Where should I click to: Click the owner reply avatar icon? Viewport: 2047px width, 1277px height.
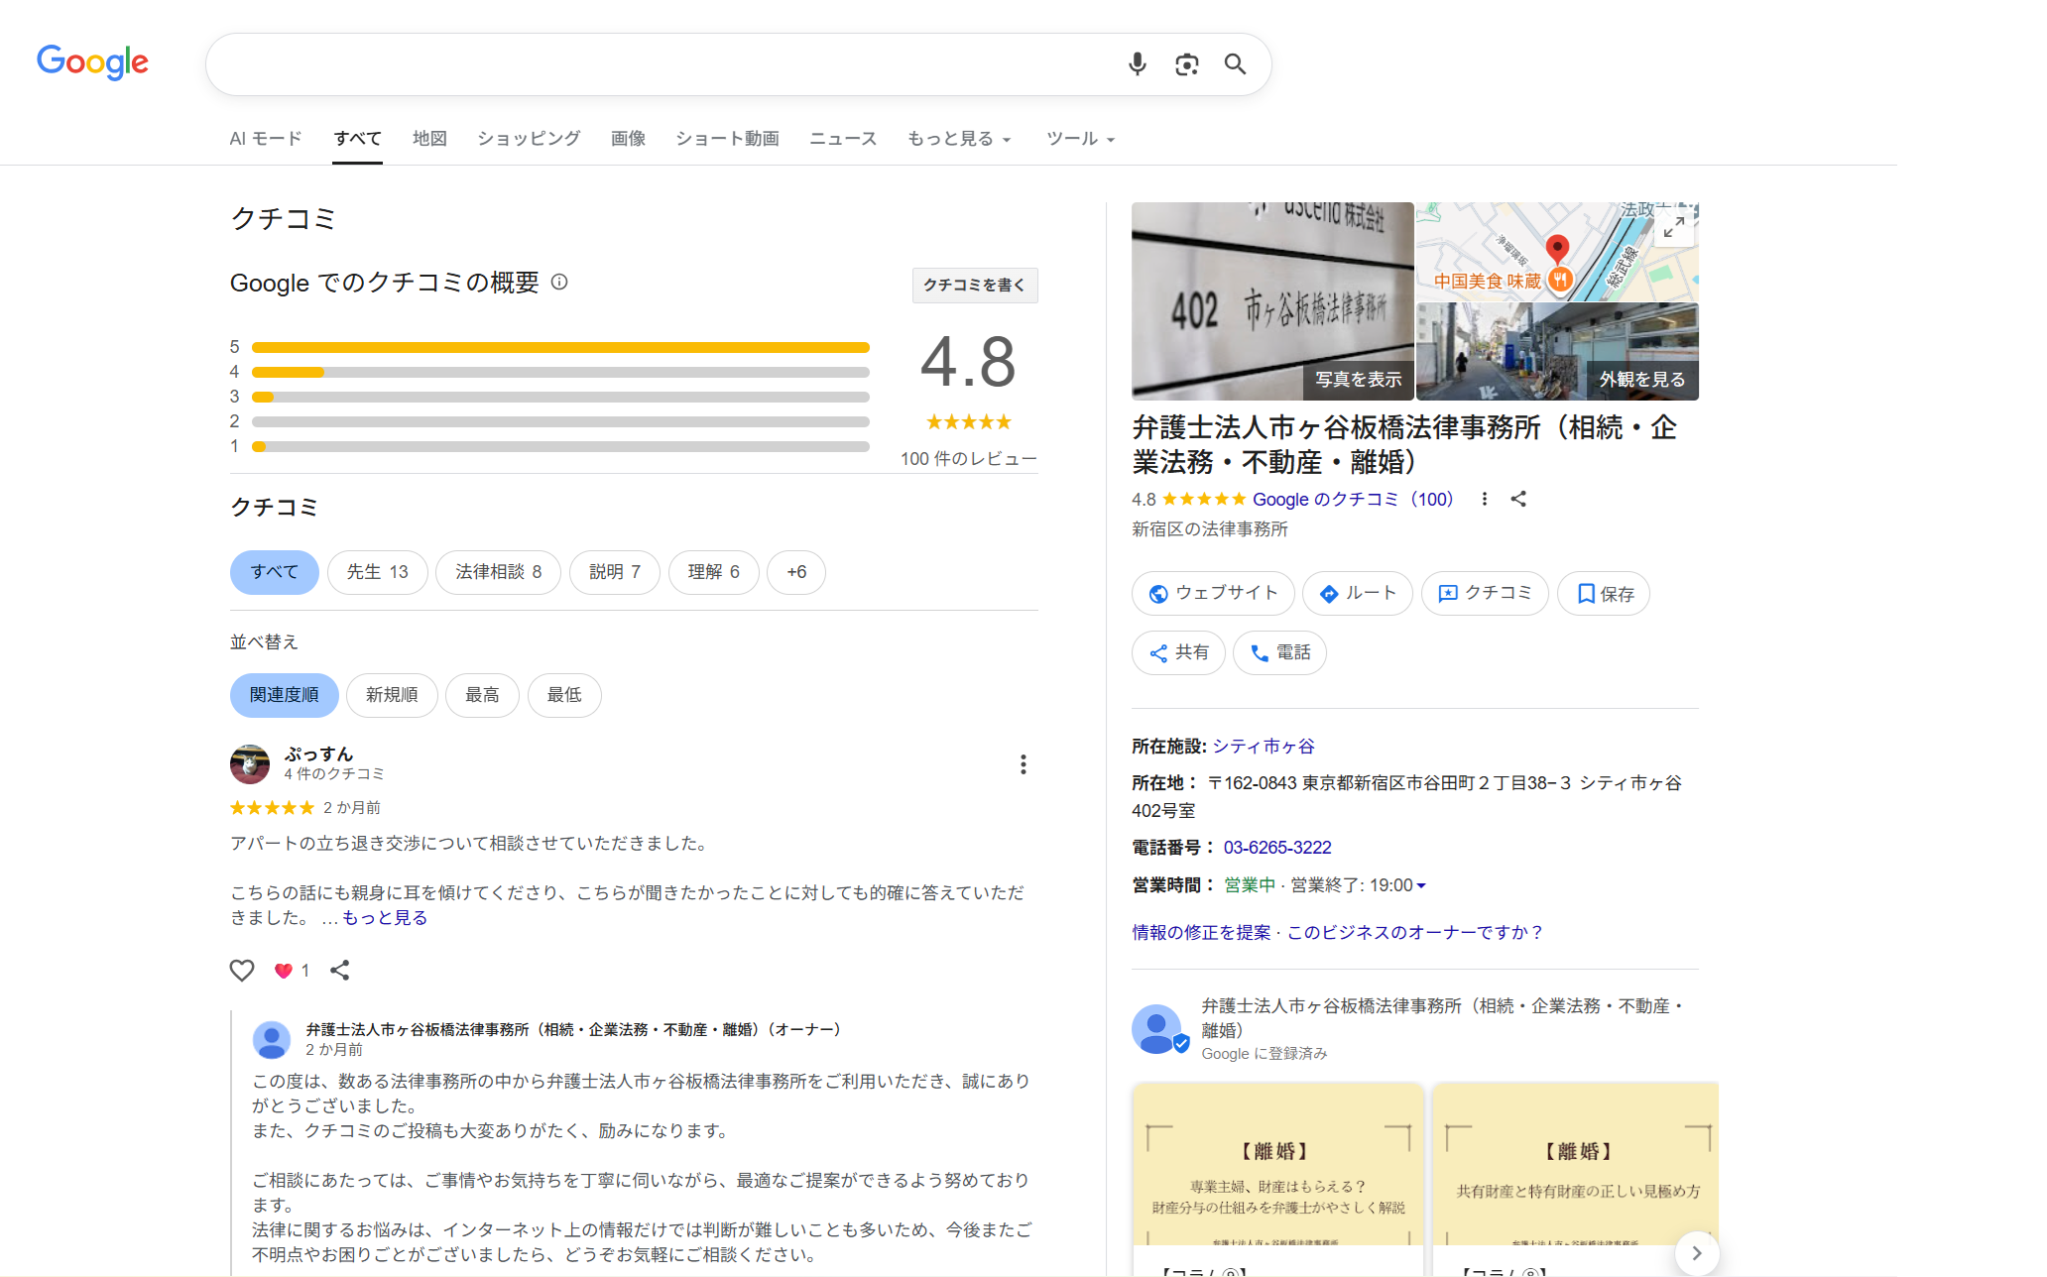pos(272,1039)
